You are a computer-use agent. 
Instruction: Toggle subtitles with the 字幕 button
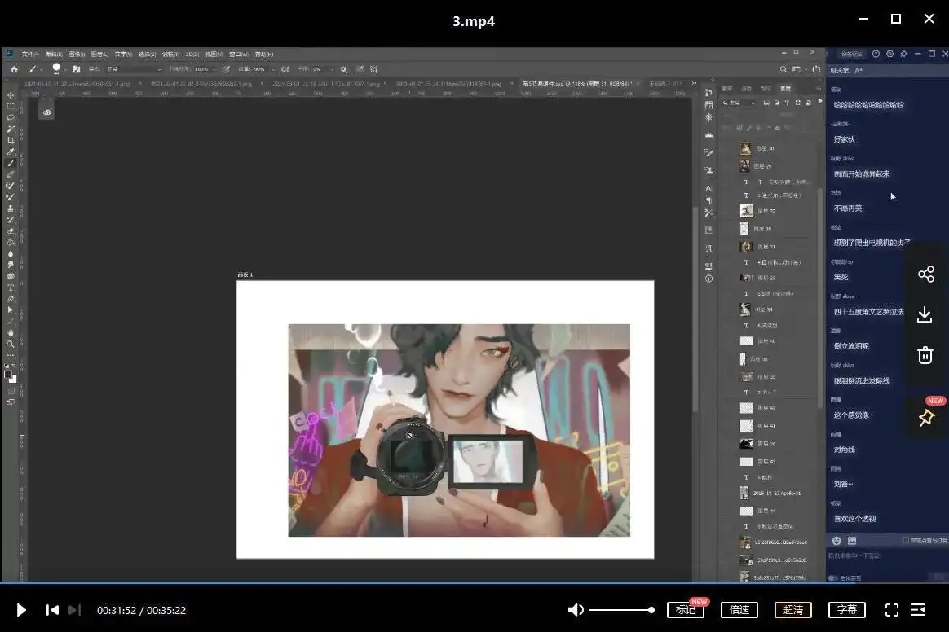847,610
